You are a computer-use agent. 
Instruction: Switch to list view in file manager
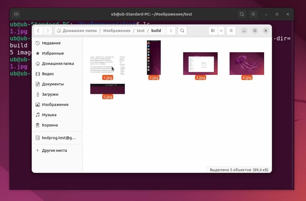(x=213, y=31)
